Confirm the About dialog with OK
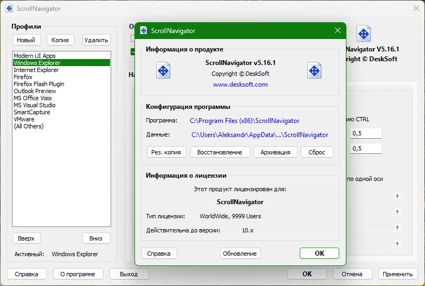Screen dimensions: 425x286 click(x=320, y=253)
